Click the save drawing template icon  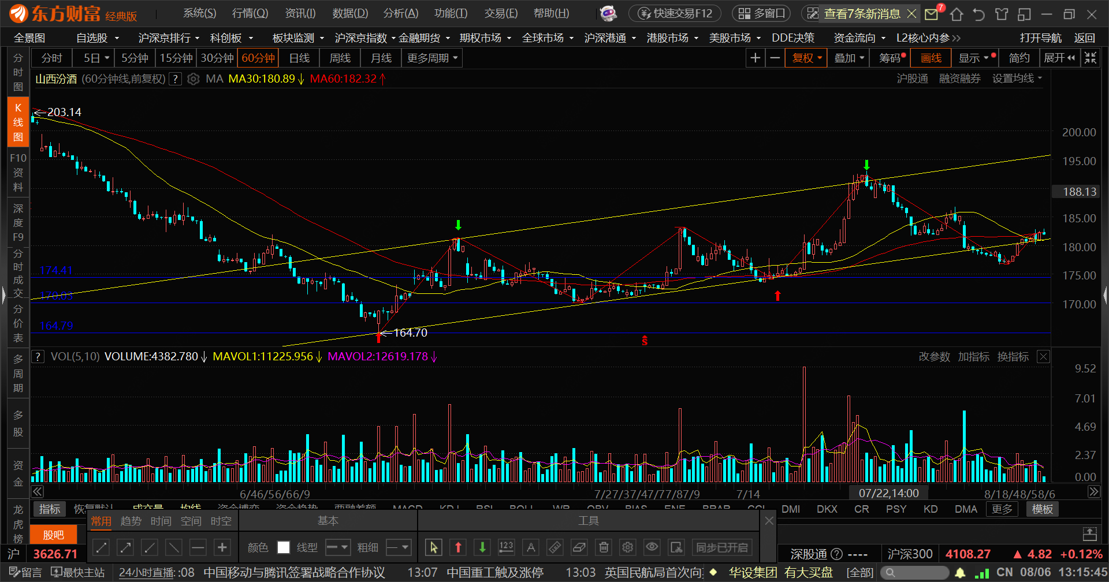pos(676,547)
